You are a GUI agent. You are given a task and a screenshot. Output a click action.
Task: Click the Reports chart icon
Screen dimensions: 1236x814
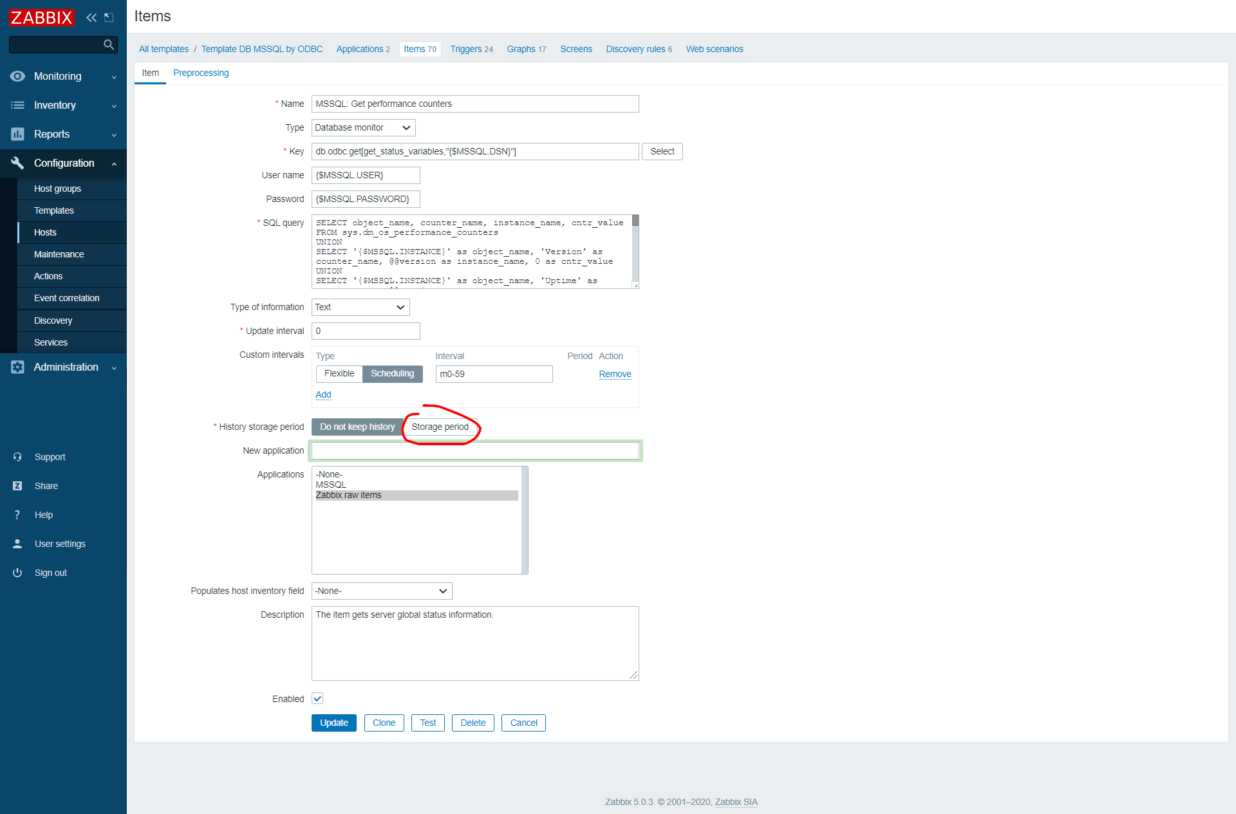(17, 134)
